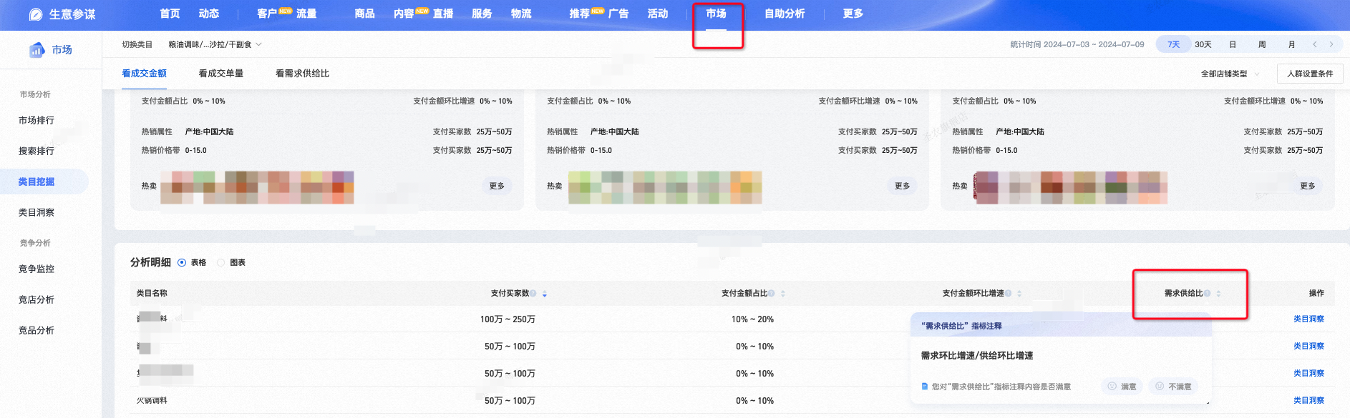Click 满意 feedback button in tooltip
1350x418 pixels.
1122,387
